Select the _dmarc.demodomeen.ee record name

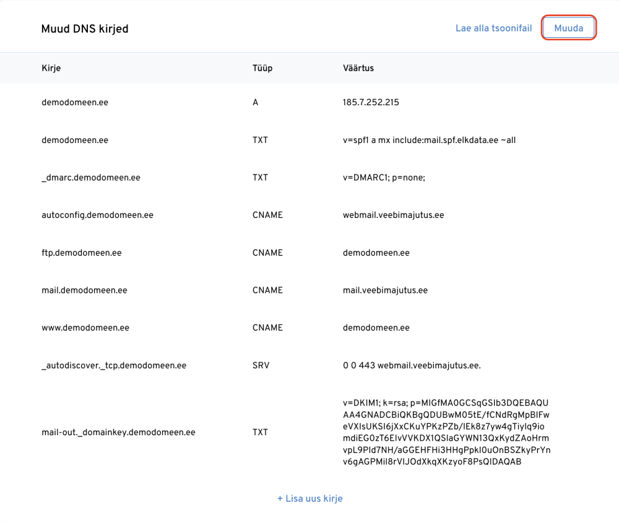coord(91,178)
